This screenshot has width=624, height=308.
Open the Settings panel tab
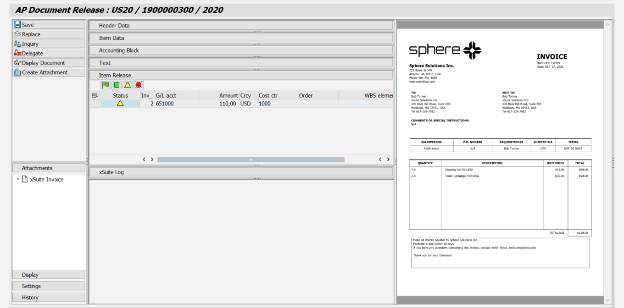[48, 286]
